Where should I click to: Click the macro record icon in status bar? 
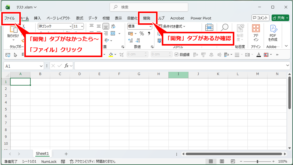63,161
